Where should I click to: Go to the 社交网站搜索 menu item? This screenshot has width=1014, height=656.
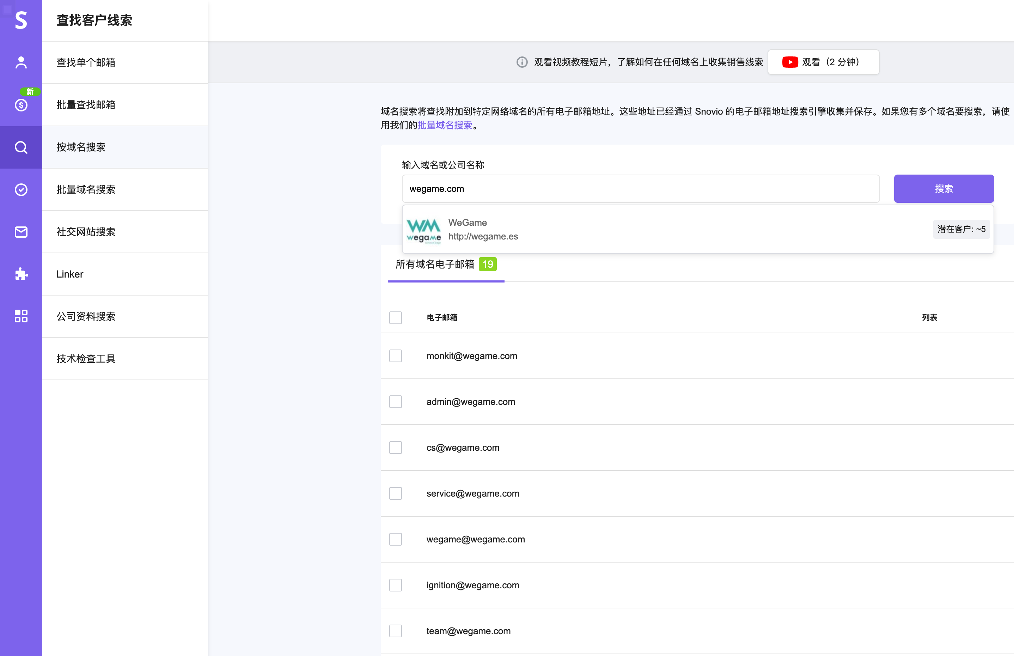tap(86, 232)
